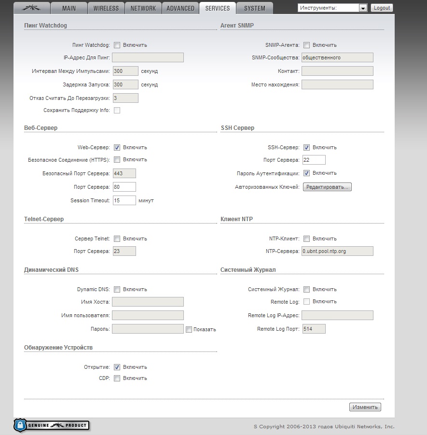The height and width of the screenshot is (435, 427).
Task: Enable the Сервер Telnet checkbox
Action: (117, 239)
